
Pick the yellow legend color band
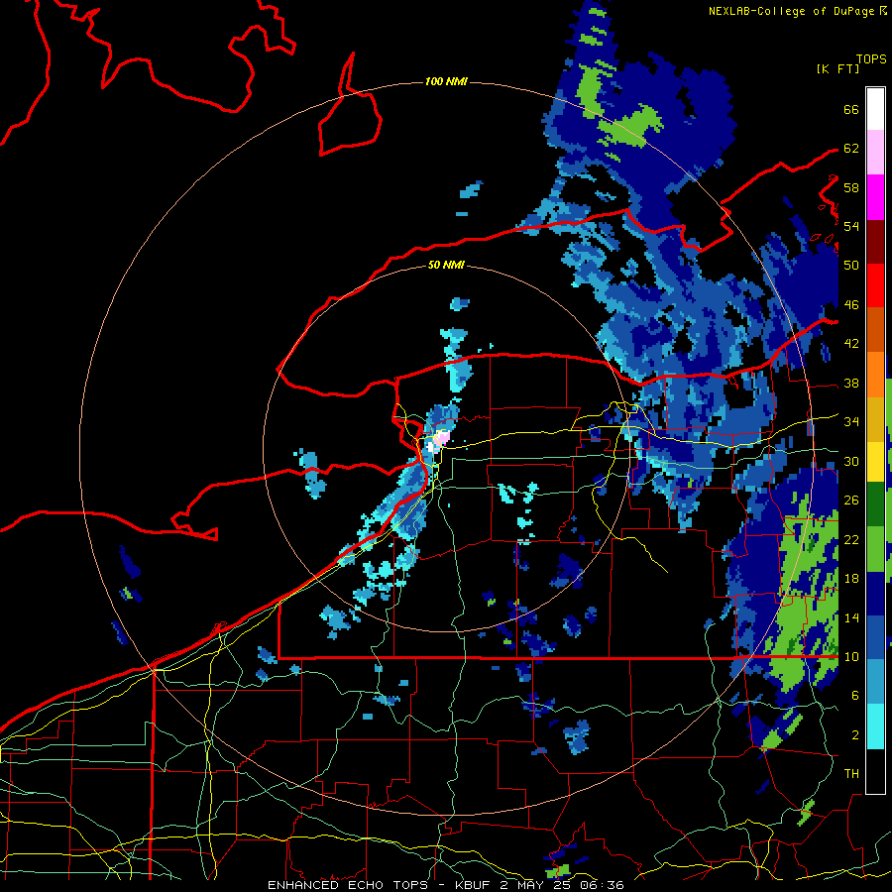coord(875,462)
